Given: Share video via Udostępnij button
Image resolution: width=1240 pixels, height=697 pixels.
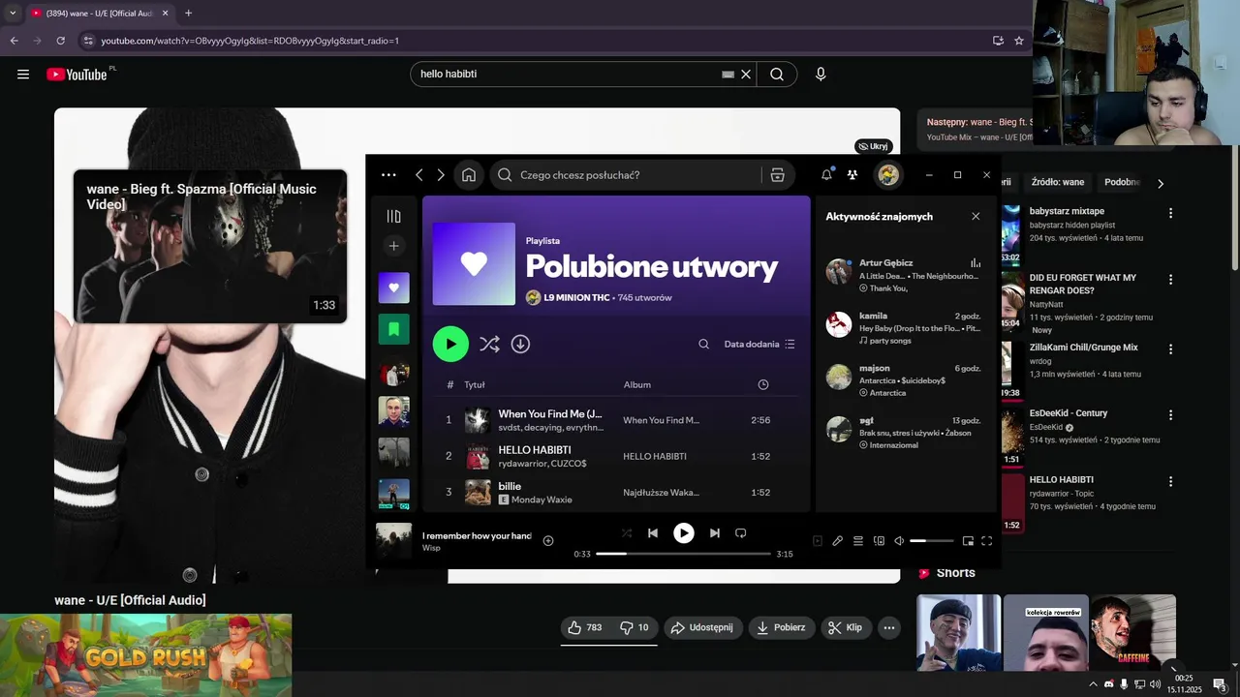Looking at the screenshot, I should [702, 627].
